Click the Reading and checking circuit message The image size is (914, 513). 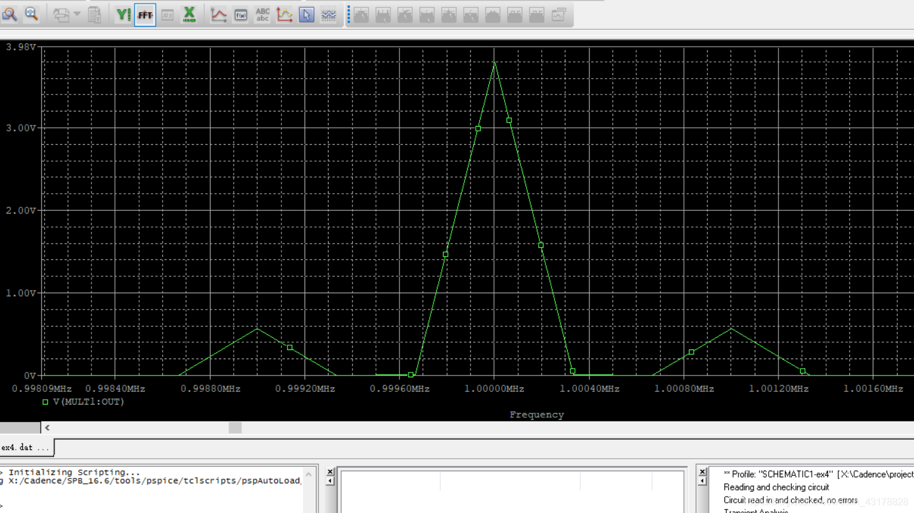(x=776, y=488)
